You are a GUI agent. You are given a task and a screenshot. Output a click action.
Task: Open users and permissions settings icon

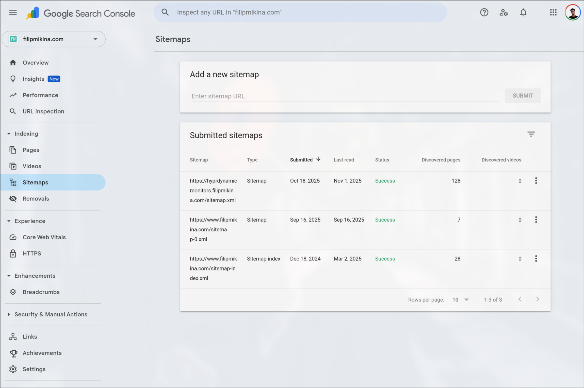[503, 12]
